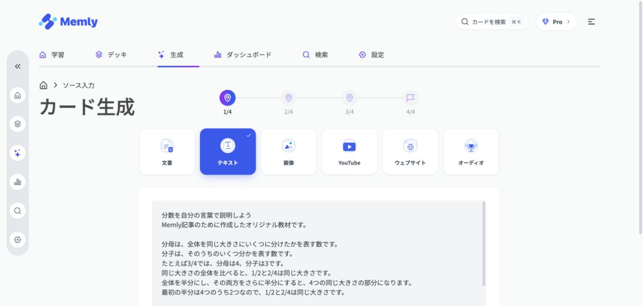The width and height of the screenshot is (643, 306).
Task: Choose the 文書 source card
Action: [167, 151]
